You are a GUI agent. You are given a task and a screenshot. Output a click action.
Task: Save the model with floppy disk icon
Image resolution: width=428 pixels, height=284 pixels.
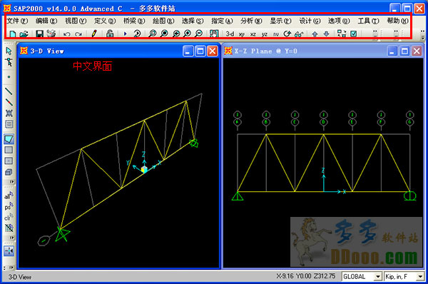39,34
